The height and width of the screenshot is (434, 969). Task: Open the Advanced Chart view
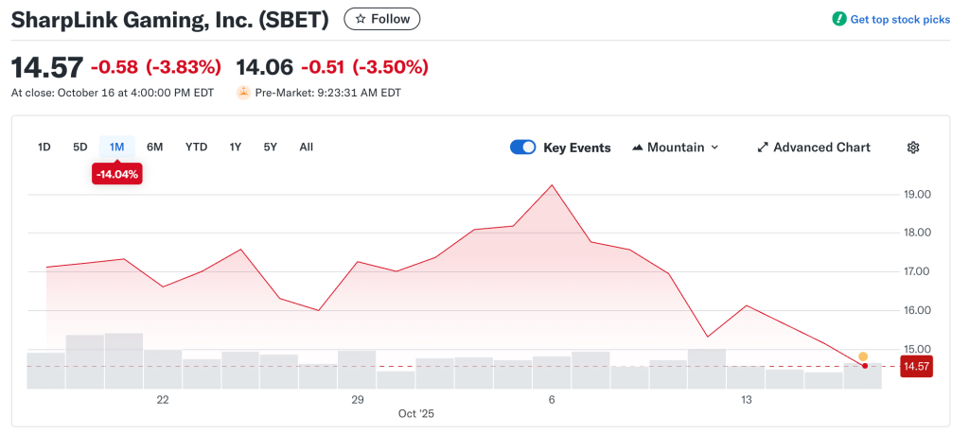pyautogui.click(x=820, y=148)
